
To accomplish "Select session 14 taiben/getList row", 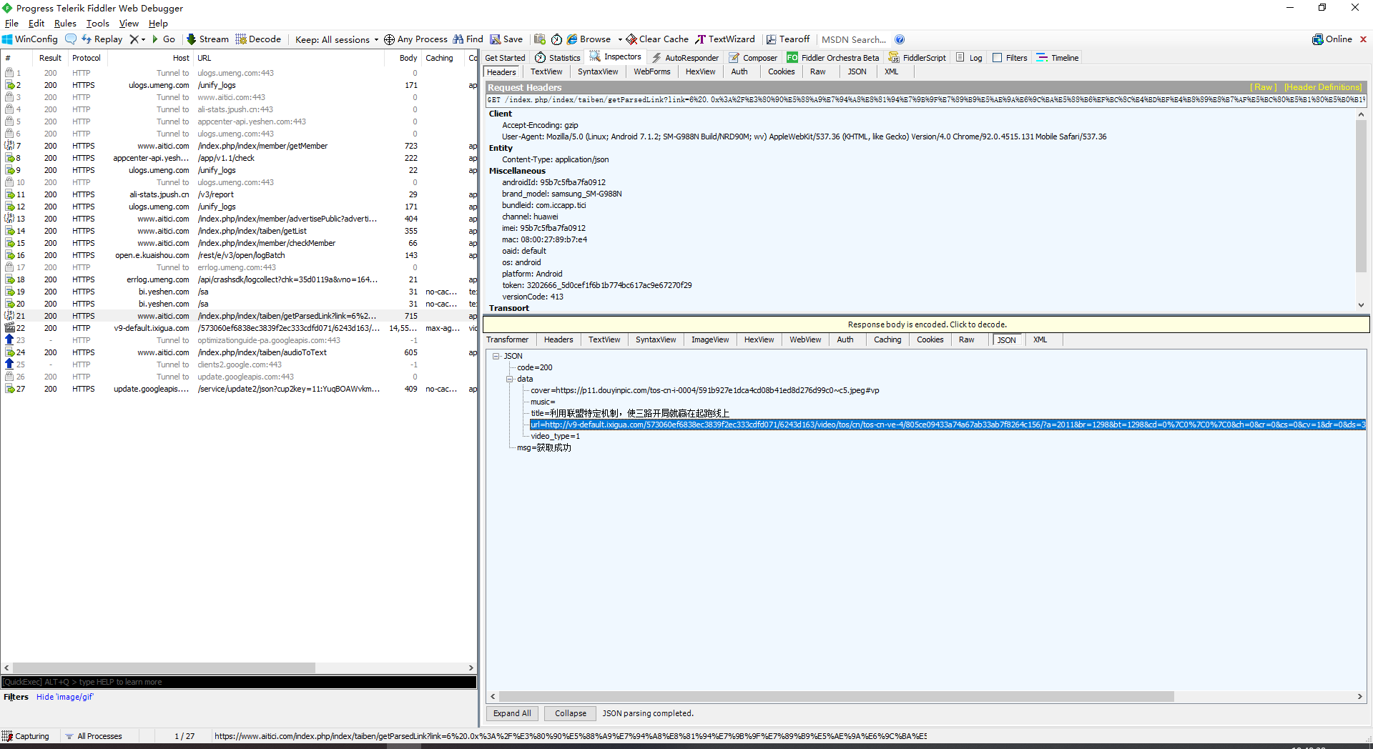I will pyautogui.click(x=239, y=231).
